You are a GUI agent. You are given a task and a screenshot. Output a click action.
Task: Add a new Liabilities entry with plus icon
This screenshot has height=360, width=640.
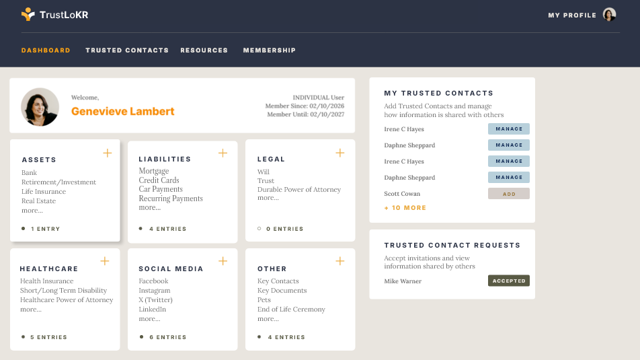[223, 153]
